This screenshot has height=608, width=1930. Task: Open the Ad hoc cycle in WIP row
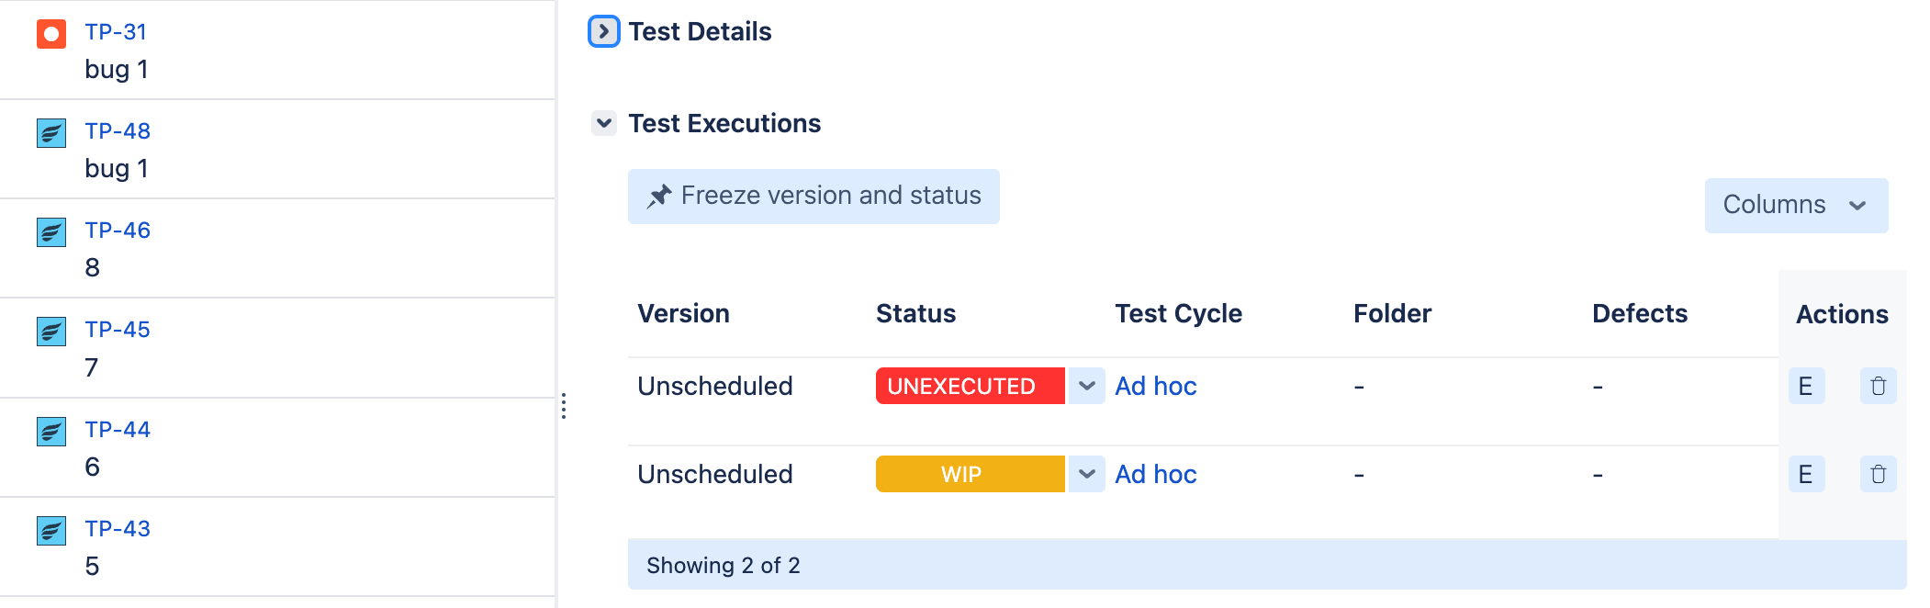(1155, 474)
